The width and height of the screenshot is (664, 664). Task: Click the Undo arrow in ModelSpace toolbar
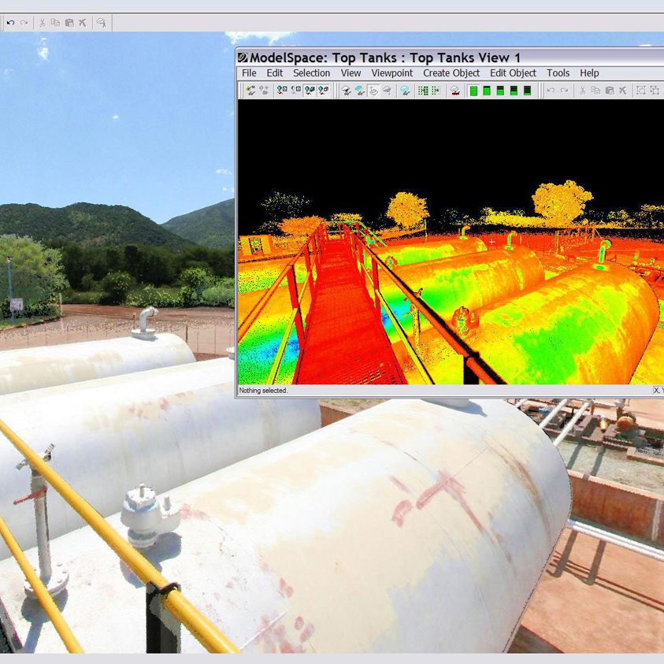coord(551,91)
